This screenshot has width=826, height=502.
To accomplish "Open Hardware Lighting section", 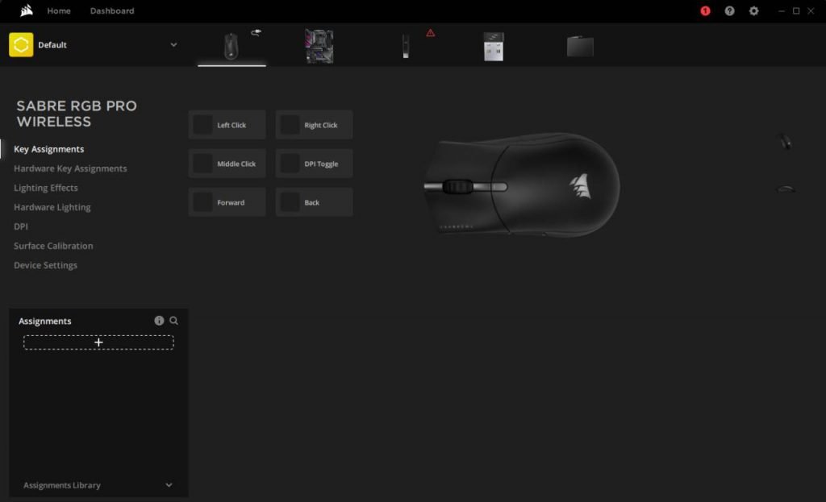I will (52, 207).
